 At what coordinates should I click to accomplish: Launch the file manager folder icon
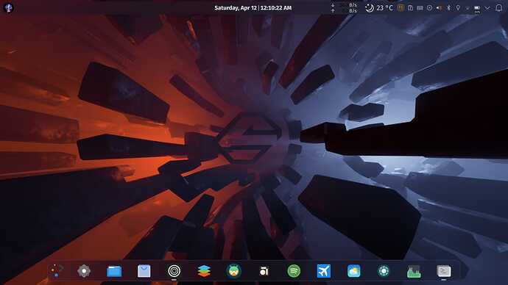[114, 271]
